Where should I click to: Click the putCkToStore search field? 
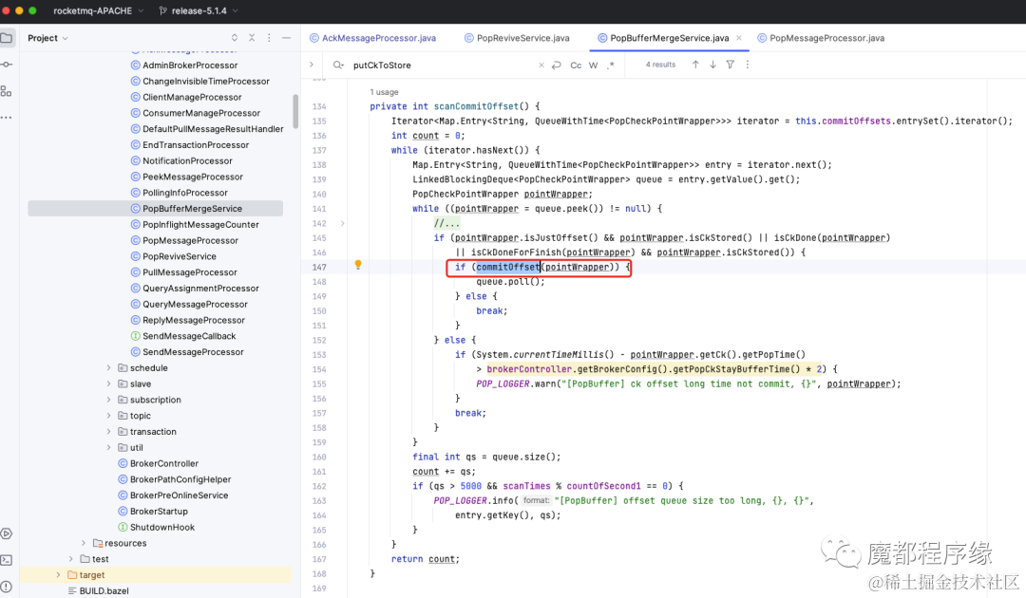pos(443,65)
